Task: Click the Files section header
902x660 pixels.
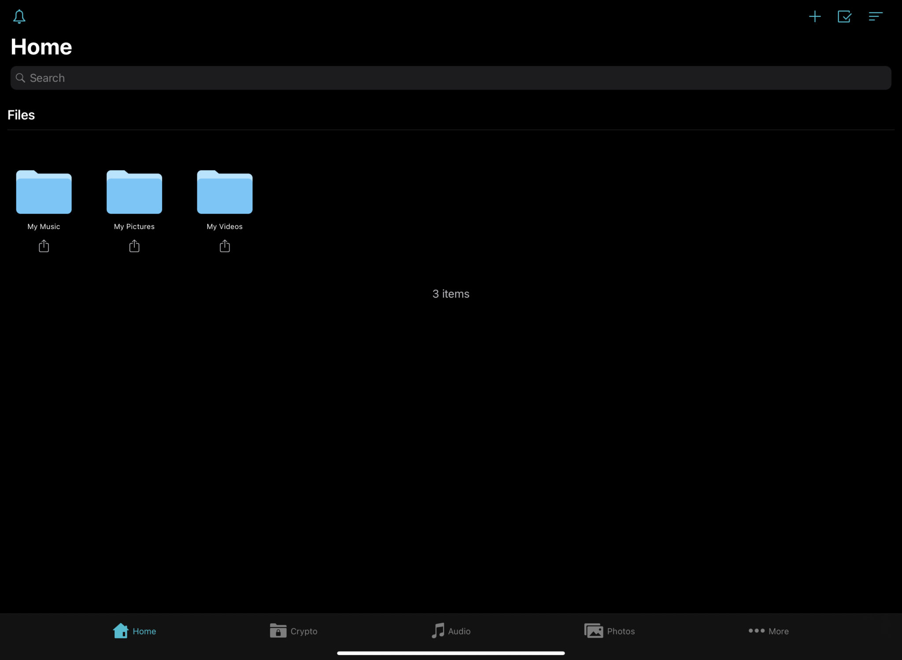Action: (21, 115)
